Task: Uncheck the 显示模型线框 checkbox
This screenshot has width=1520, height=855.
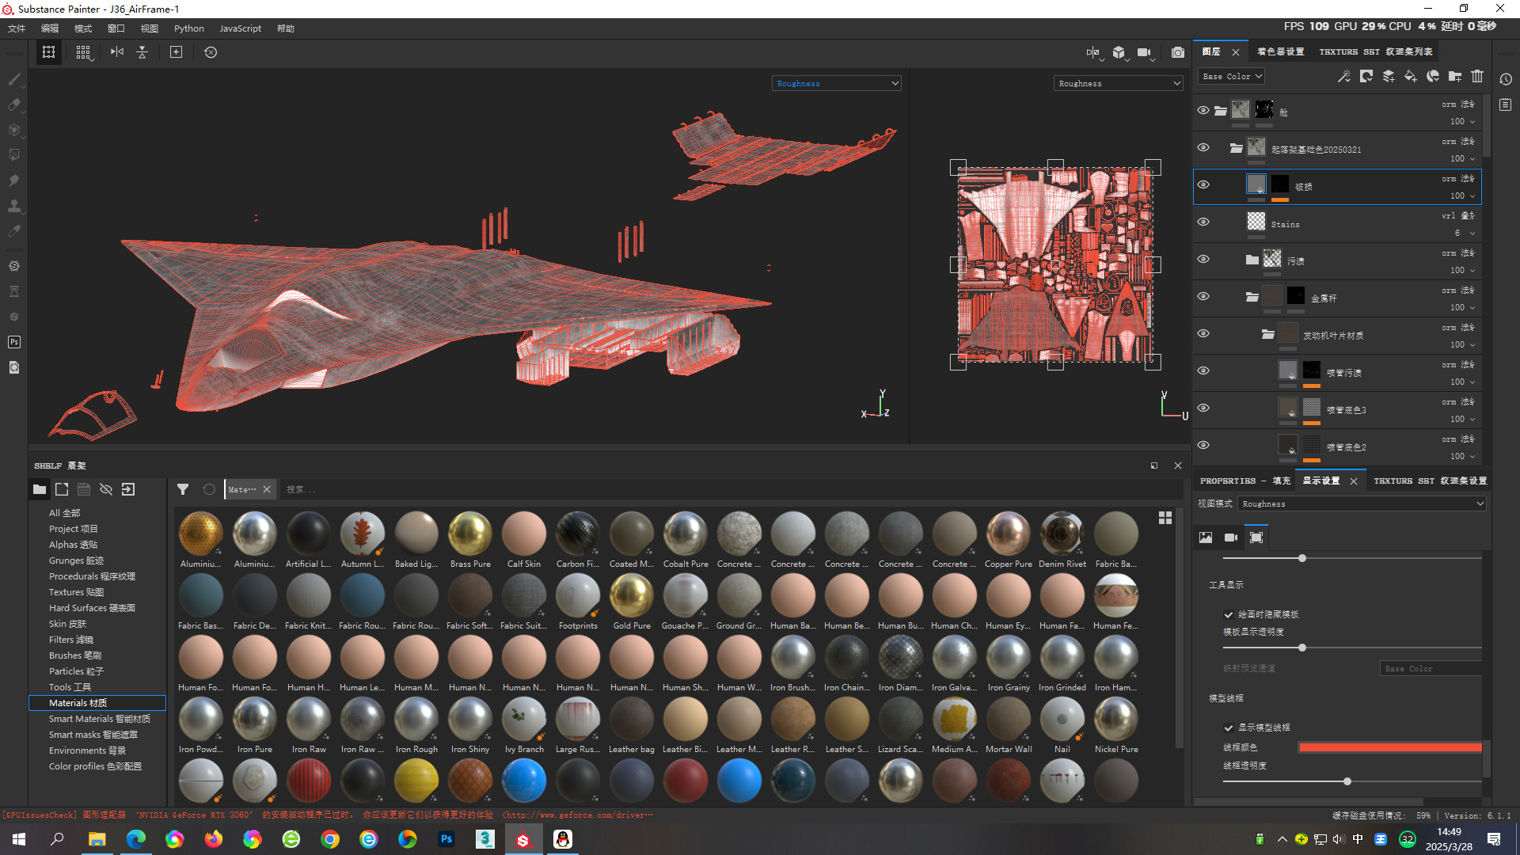Action: 1229,728
